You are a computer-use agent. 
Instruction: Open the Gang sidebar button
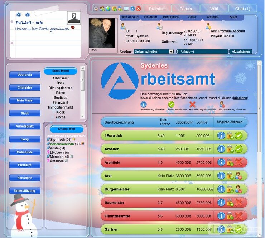coord(25,139)
